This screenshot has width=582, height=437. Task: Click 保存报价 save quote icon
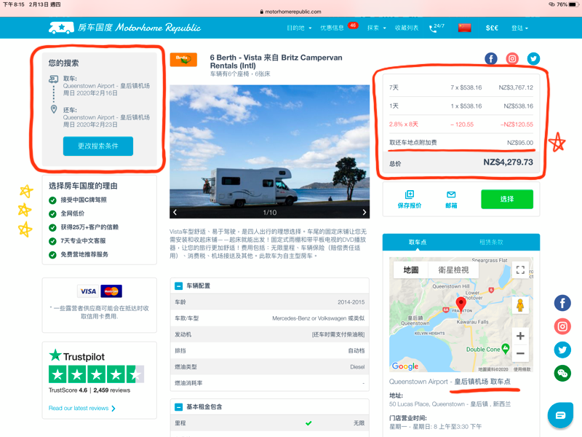[410, 199]
